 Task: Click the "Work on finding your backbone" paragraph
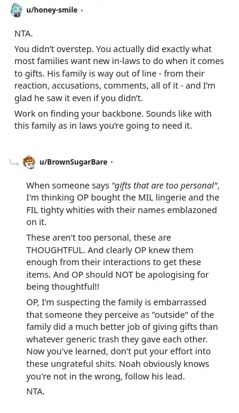pyautogui.click(x=113, y=120)
